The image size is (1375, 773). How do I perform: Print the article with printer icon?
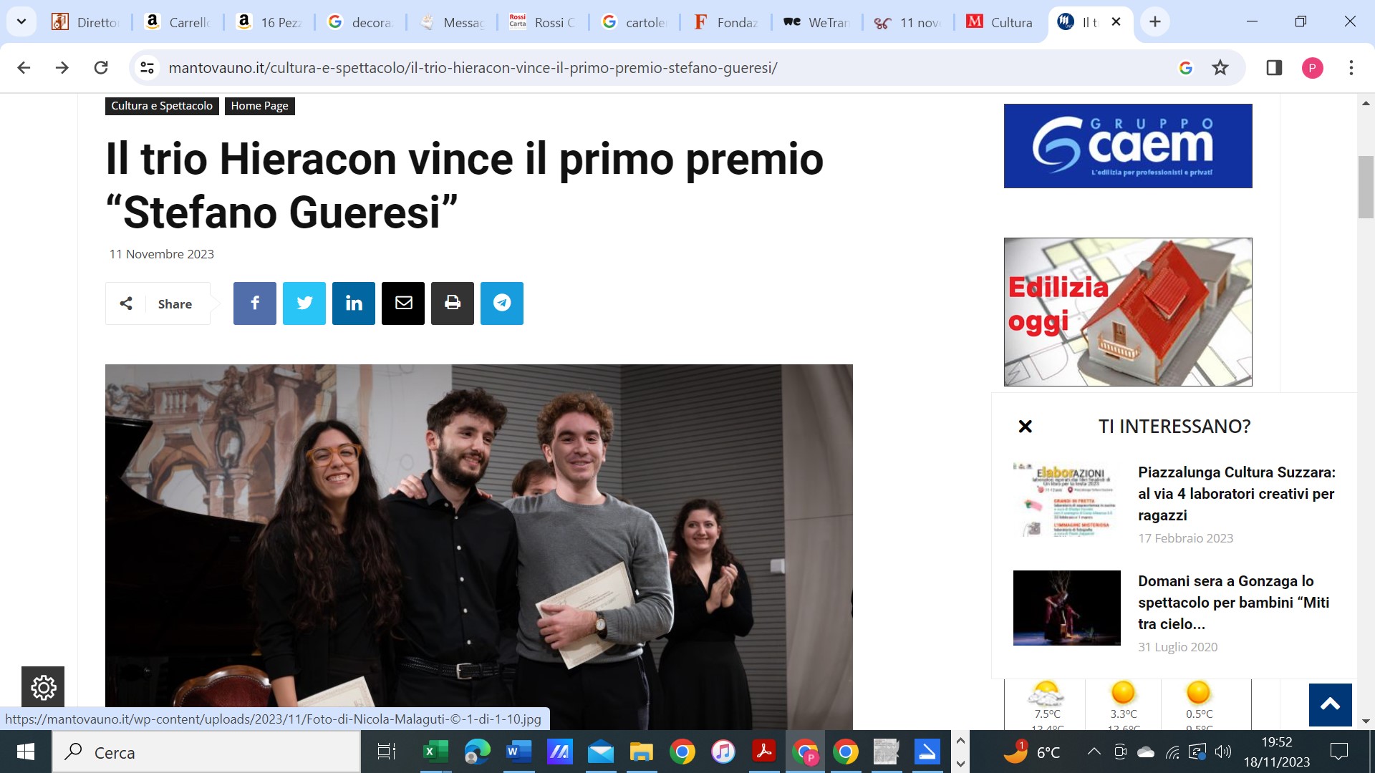pyautogui.click(x=452, y=303)
